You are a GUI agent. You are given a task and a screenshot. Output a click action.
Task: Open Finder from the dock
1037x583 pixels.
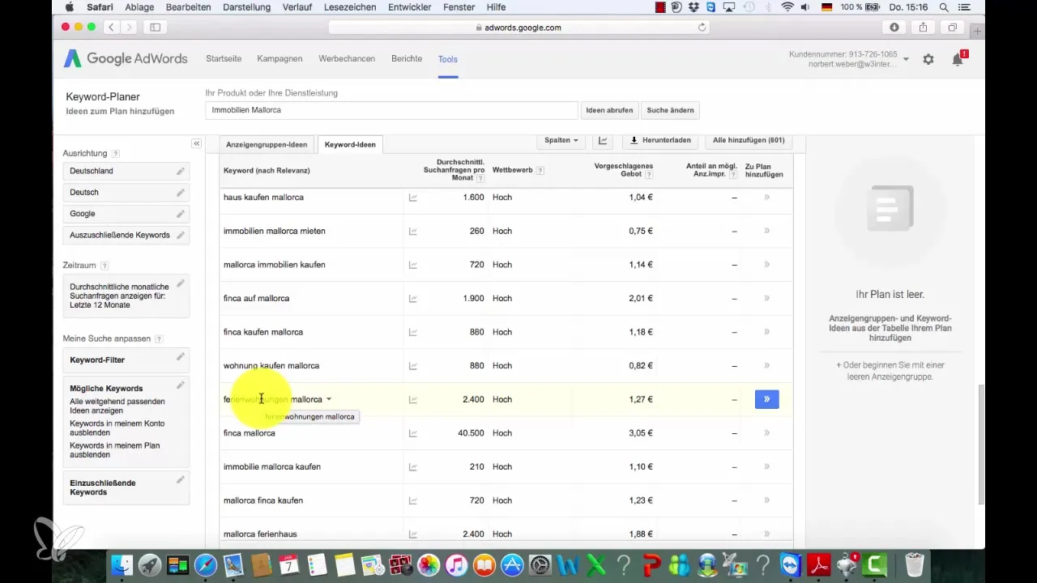(121, 564)
